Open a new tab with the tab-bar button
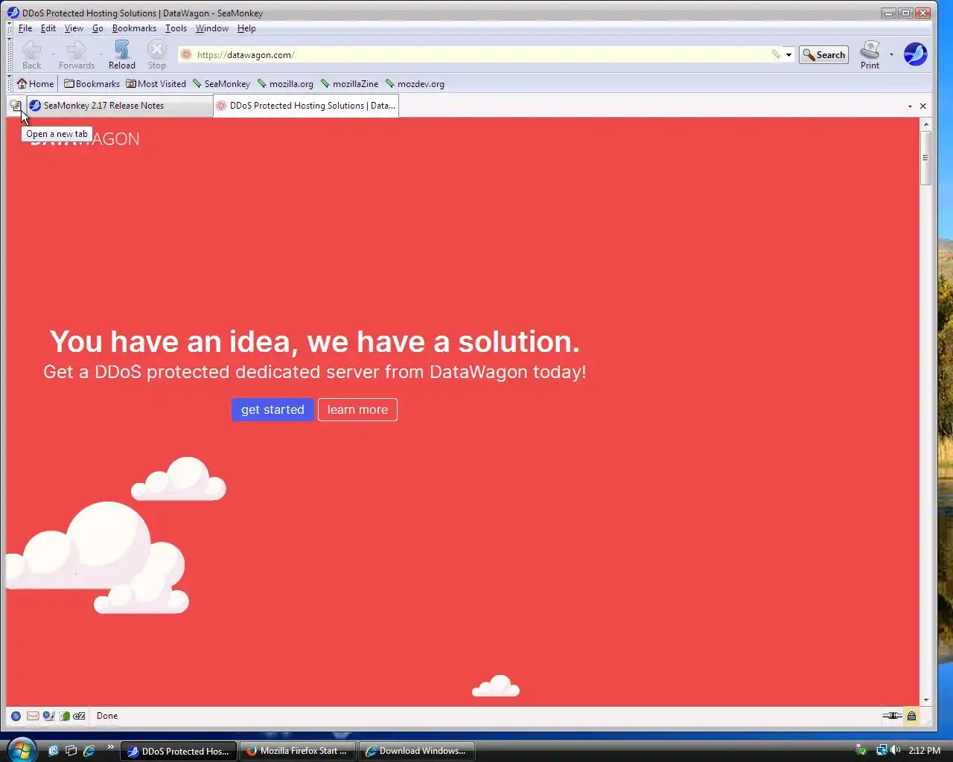 16,106
